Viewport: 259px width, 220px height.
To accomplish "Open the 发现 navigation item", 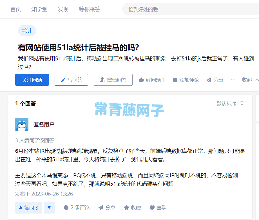I will point(63,9).
